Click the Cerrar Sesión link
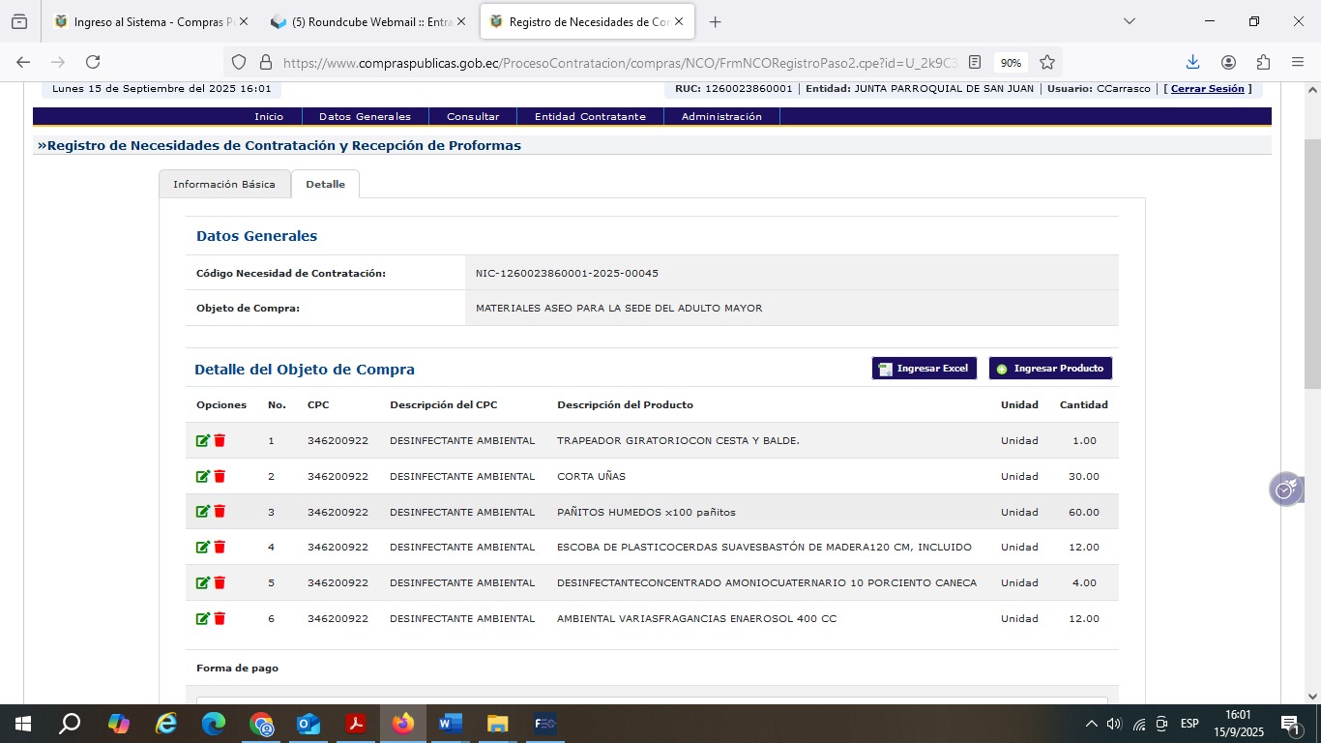This screenshot has height=743, width=1321. click(x=1207, y=89)
